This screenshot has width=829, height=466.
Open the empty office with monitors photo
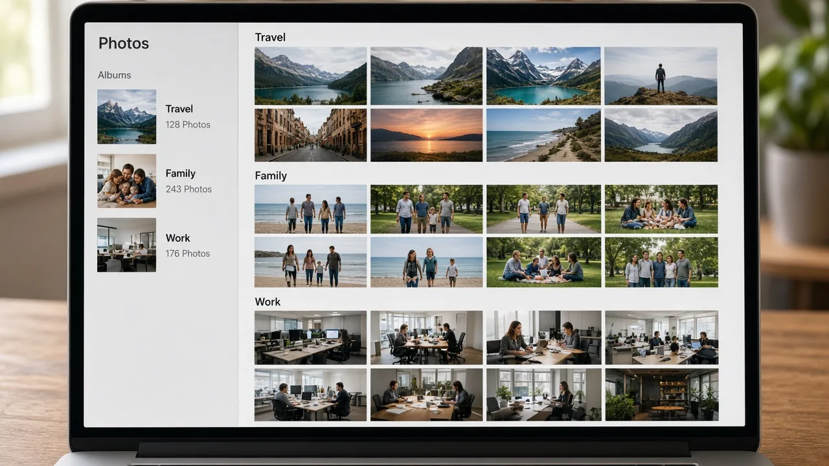tap(310, 338)
